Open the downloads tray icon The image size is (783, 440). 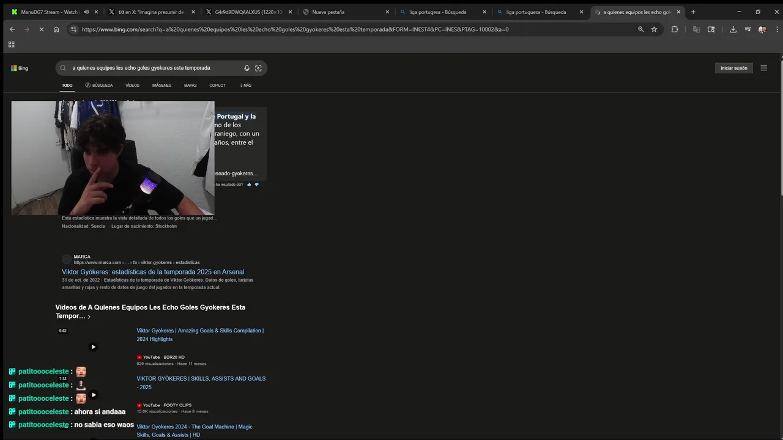point(733,29)
